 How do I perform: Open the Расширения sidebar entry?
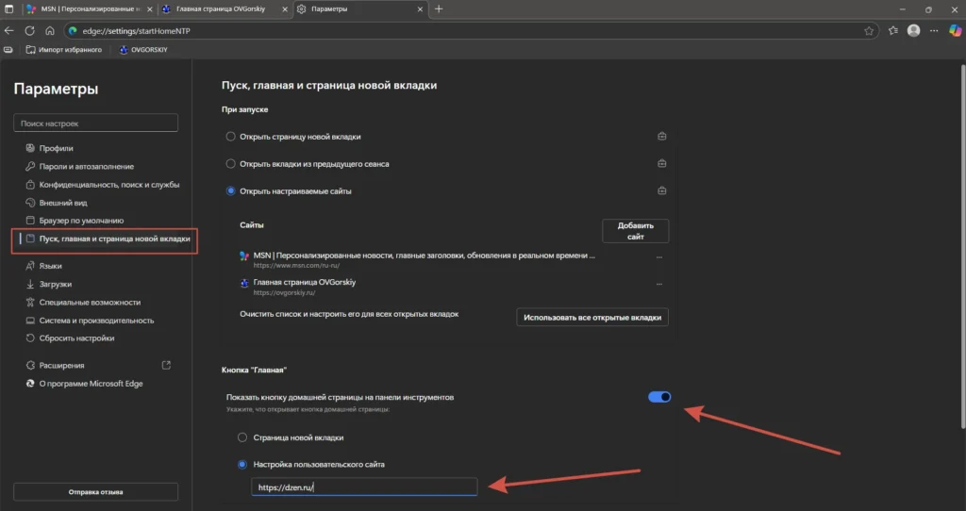point(61,366)
